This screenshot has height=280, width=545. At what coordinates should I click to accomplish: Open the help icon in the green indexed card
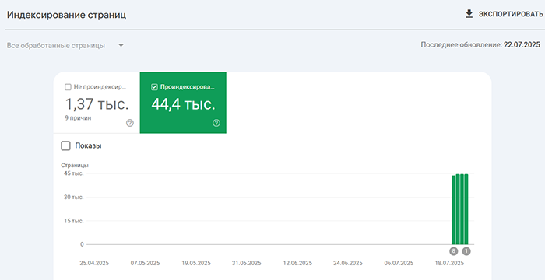[x=216, y=123]
